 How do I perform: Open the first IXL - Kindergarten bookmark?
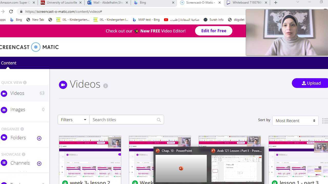[73, 20]
